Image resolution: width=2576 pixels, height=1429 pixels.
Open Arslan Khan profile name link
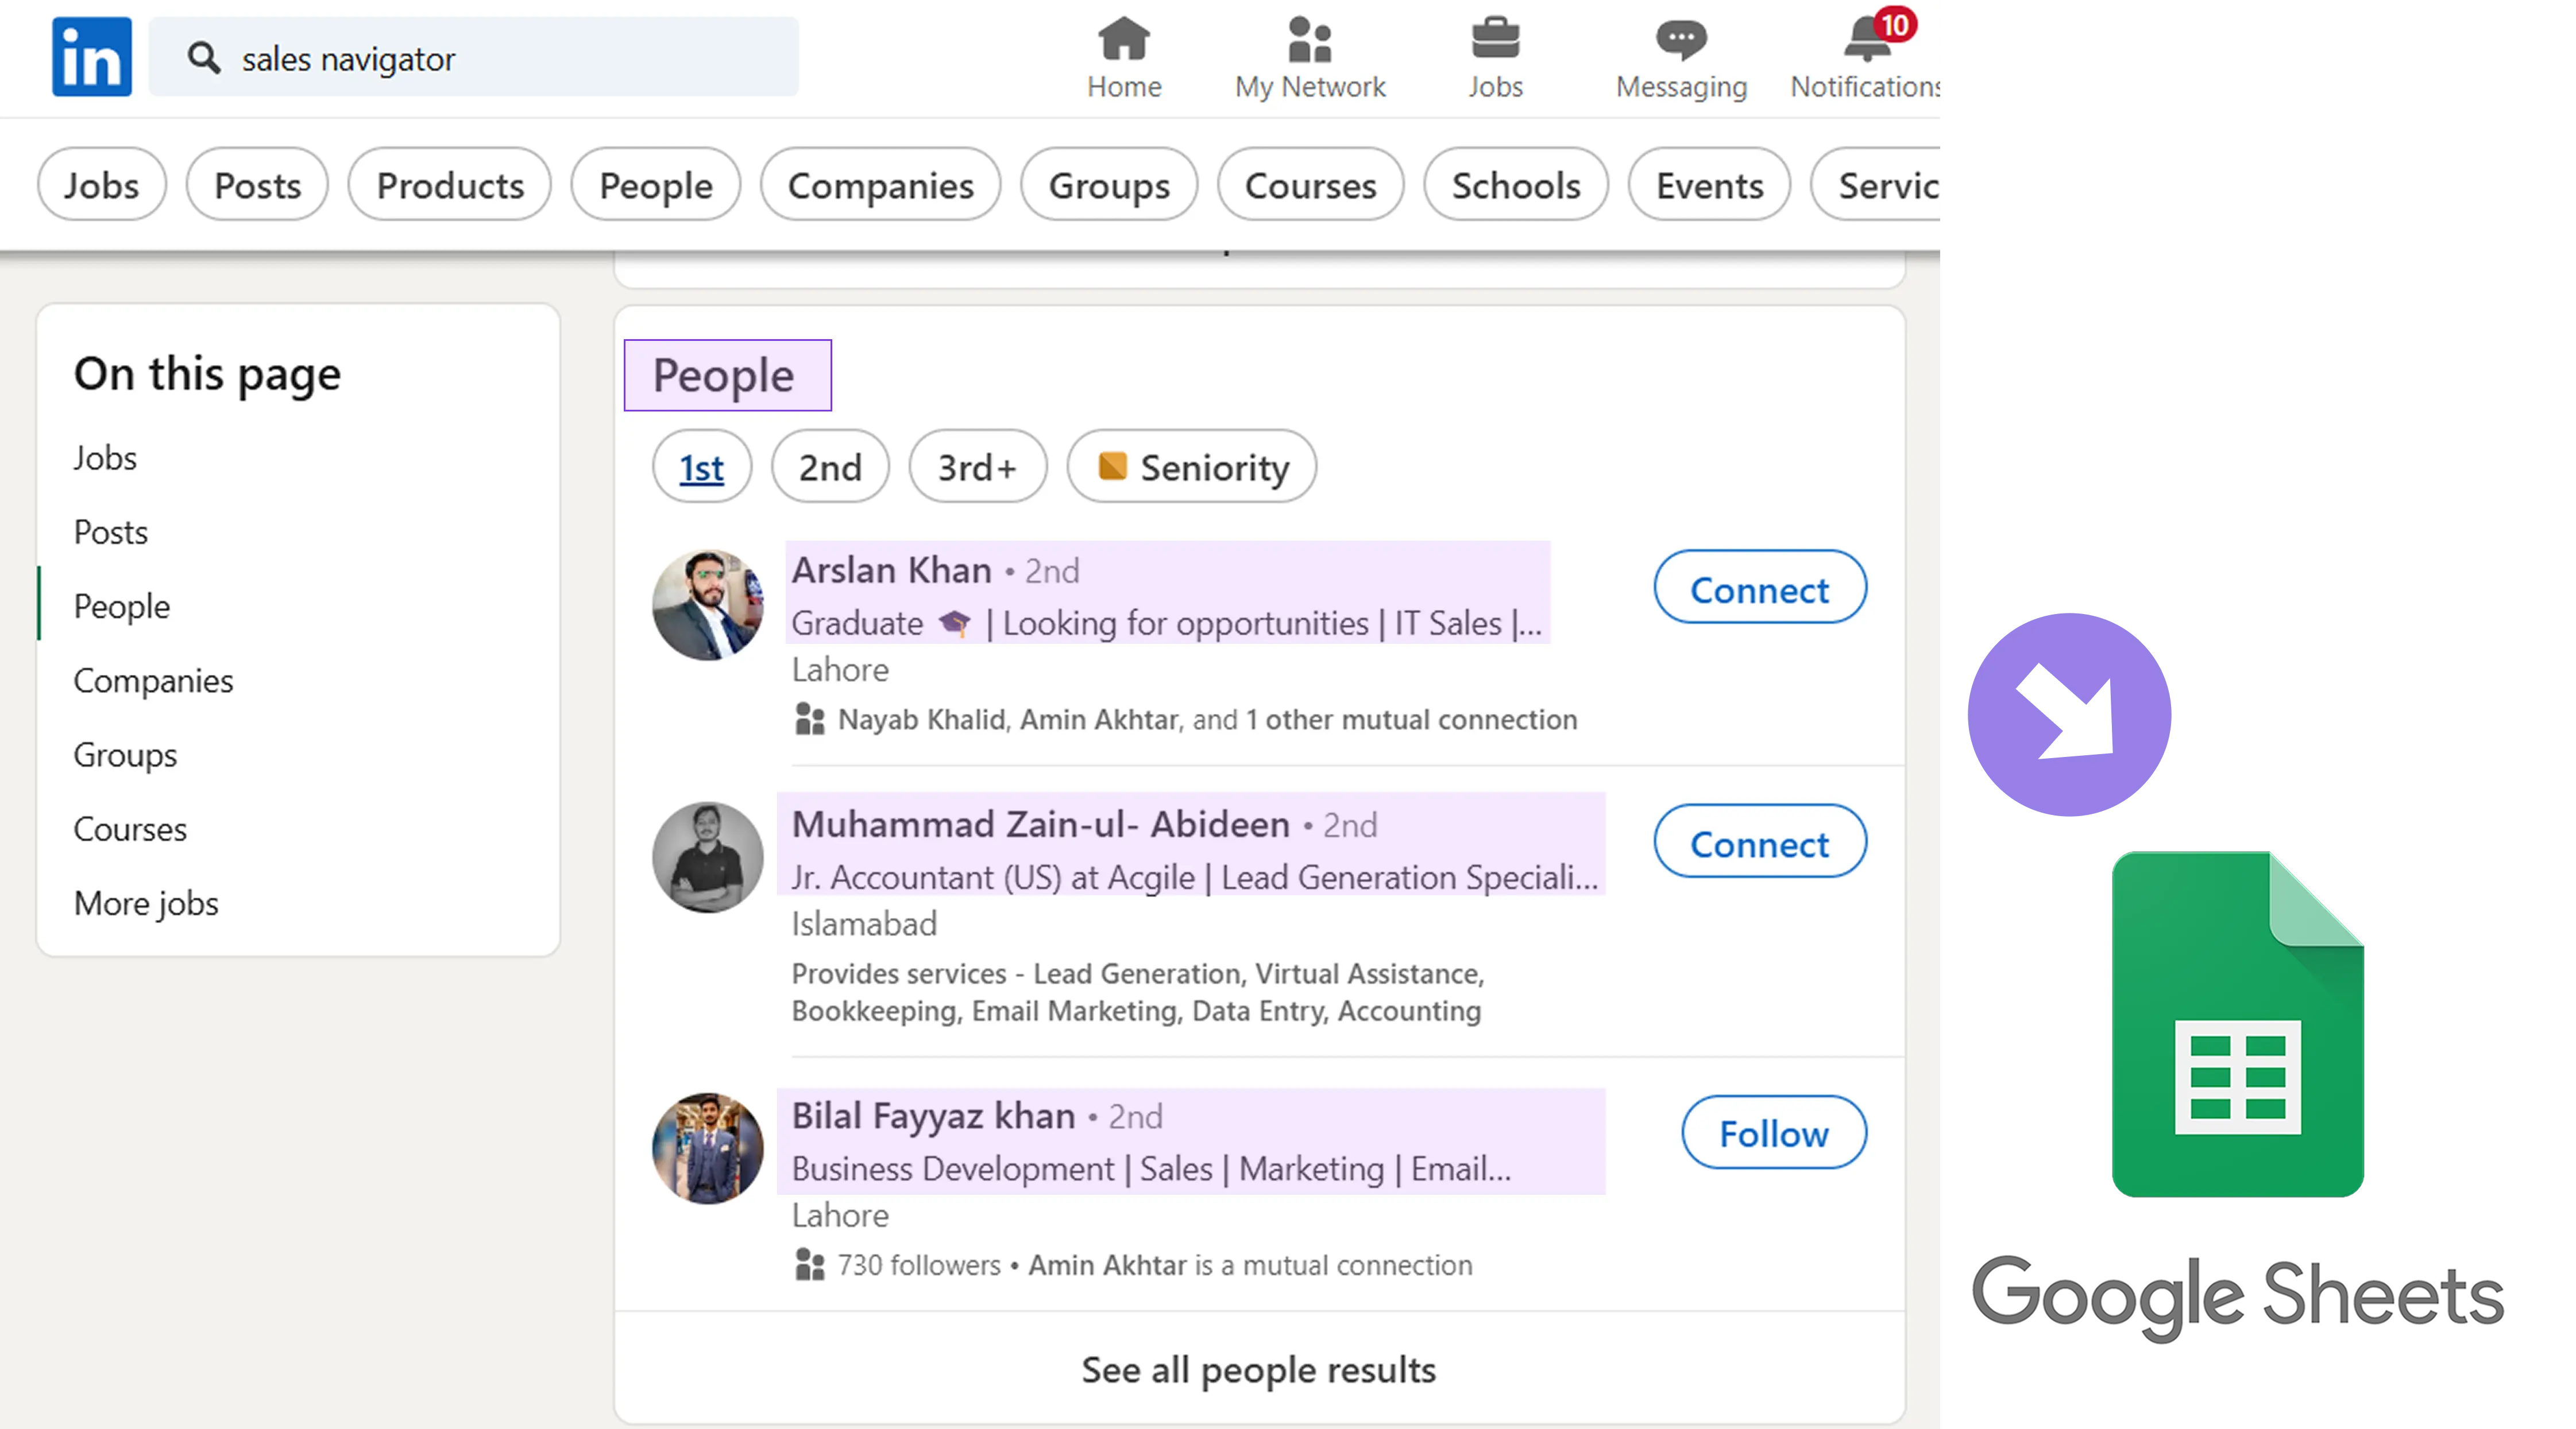(892, 570)
